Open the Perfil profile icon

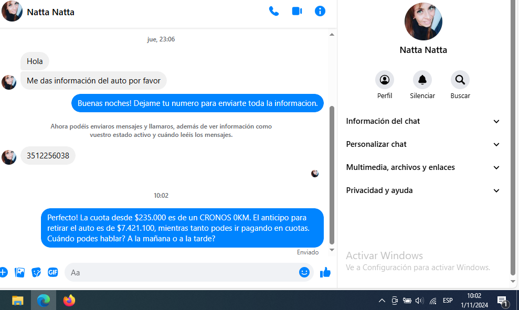385,80
